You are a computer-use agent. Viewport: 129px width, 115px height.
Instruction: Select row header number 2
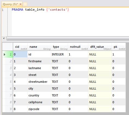point(8,61)
